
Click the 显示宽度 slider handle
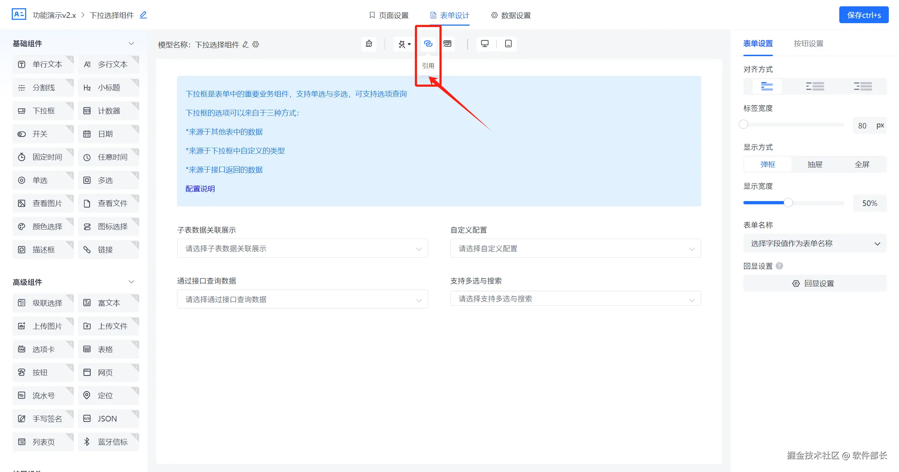tap(788, 203)
